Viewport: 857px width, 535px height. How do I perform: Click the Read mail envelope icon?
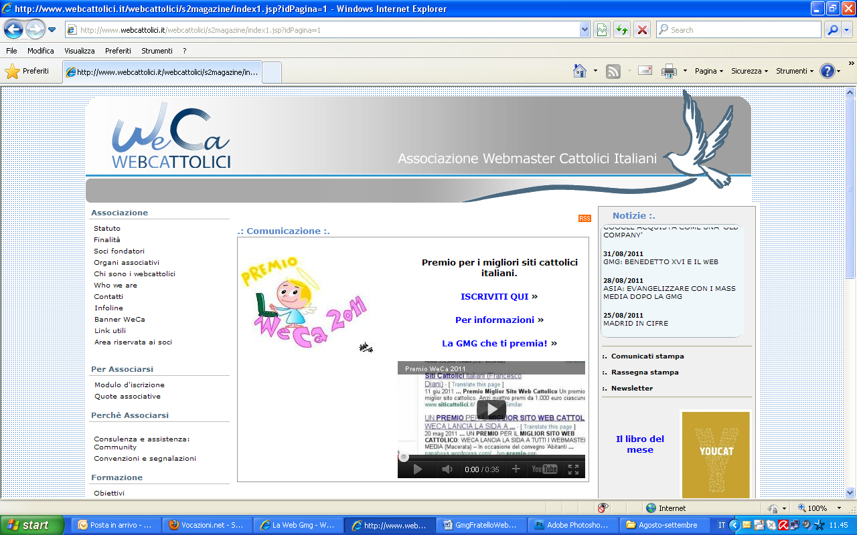coord(645,70)
